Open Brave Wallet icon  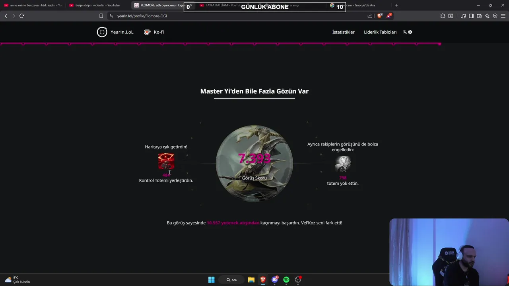[479, 16]
